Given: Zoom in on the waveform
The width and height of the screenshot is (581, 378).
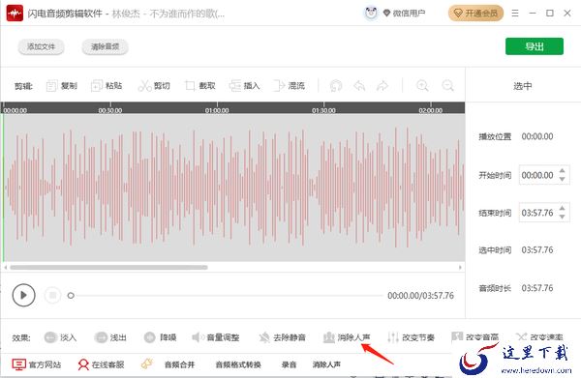Looking at the screenshot, I should pyautogui.click(x=422, y=86).
